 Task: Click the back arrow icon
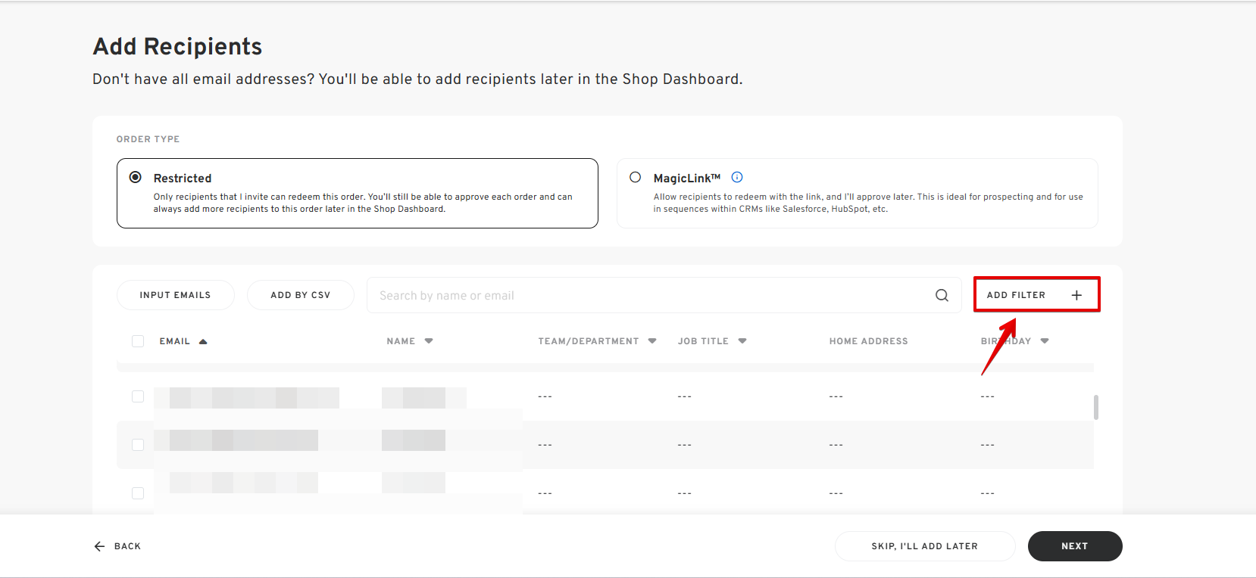(99, 546)
